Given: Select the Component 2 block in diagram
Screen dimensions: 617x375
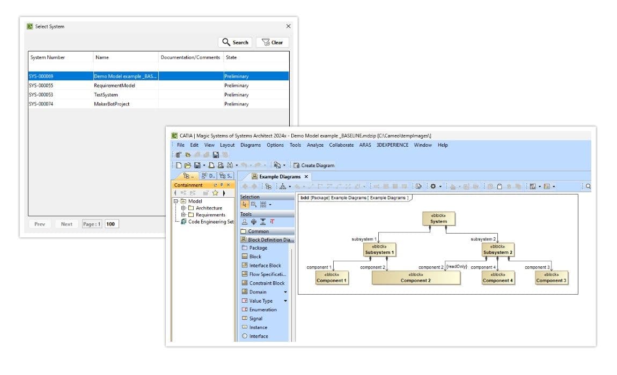Looking at the screenshot, I should coord(415,277).
